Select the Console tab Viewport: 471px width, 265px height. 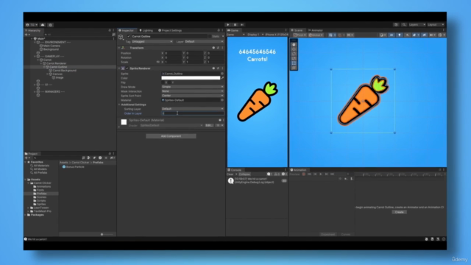235,170
